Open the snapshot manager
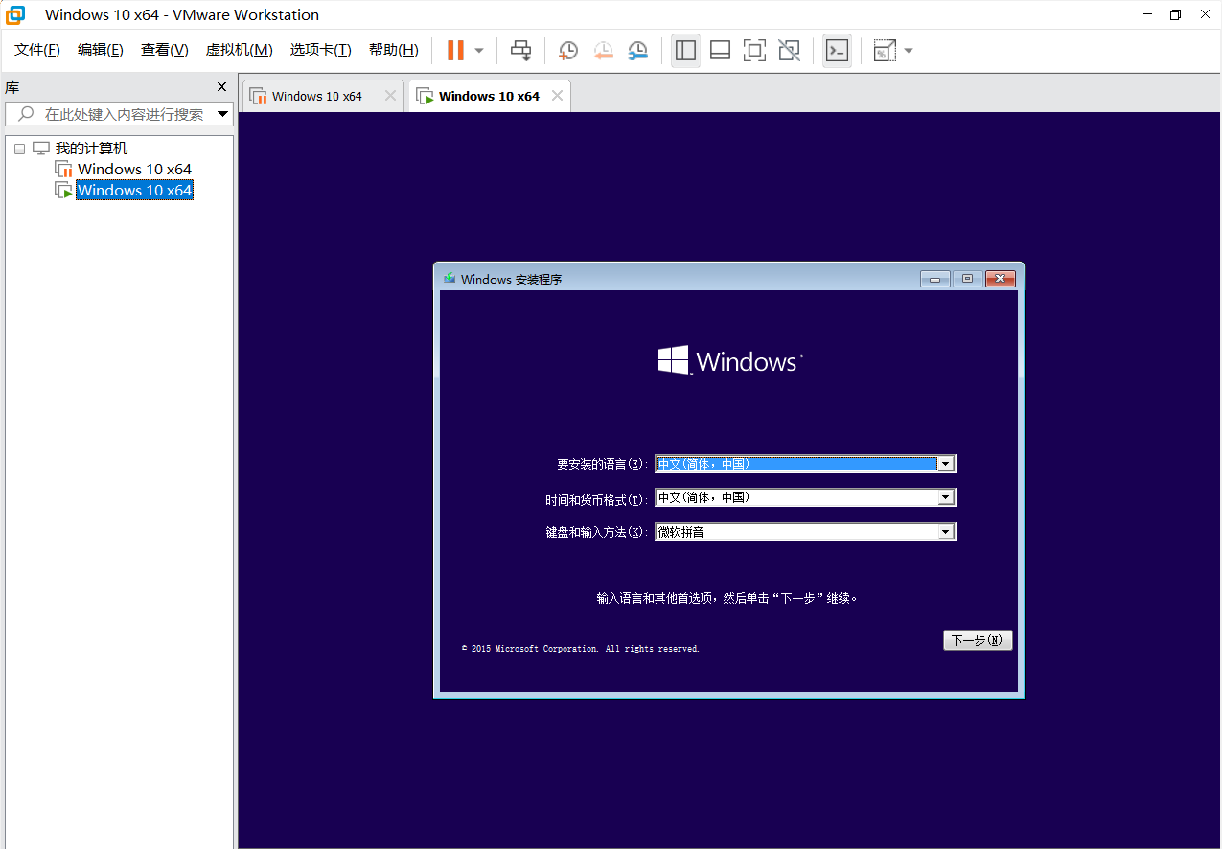The height and width of the screenshot is (849, 1222). (x=637, y=51)
